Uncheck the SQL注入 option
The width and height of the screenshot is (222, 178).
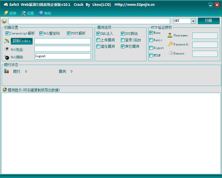pos(98,34)
